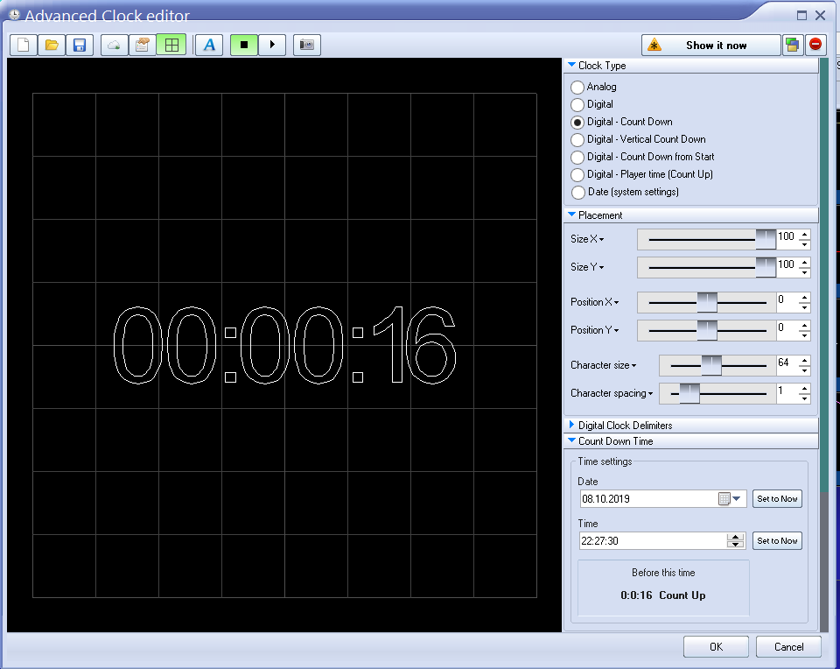Image resolution: width=840 pixels, height=669 pixels.
Task: Click the Character size slider handle
Action: pyautogui.click(x=711, y=365)
